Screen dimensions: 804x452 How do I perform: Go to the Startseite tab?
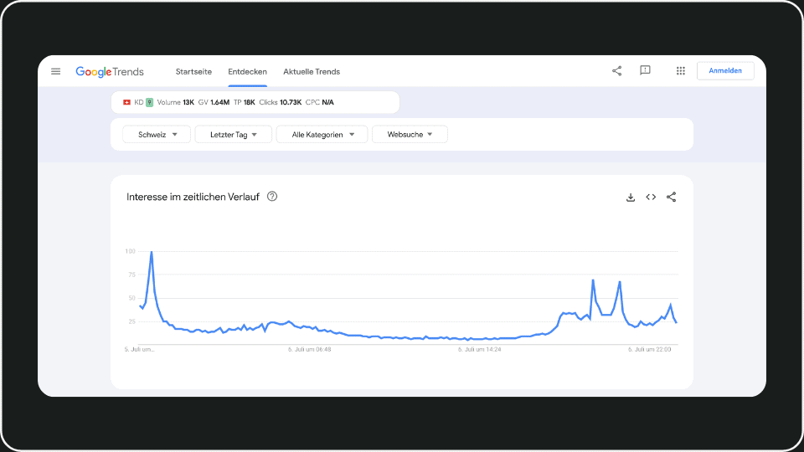coord(193,72)
